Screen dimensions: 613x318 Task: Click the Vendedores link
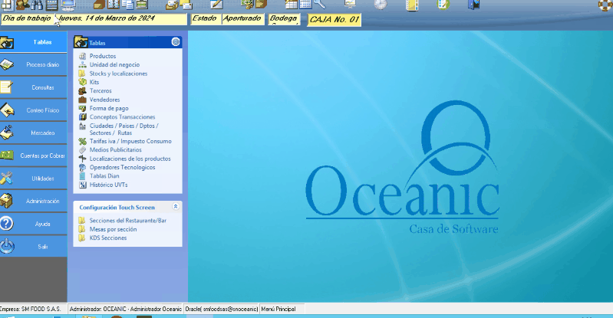[105, 100]
